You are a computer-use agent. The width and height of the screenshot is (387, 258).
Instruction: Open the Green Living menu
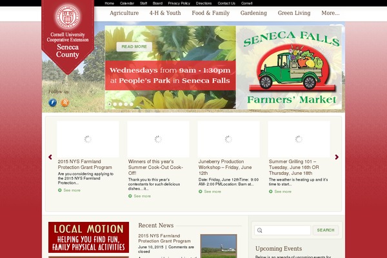point(294,13)
